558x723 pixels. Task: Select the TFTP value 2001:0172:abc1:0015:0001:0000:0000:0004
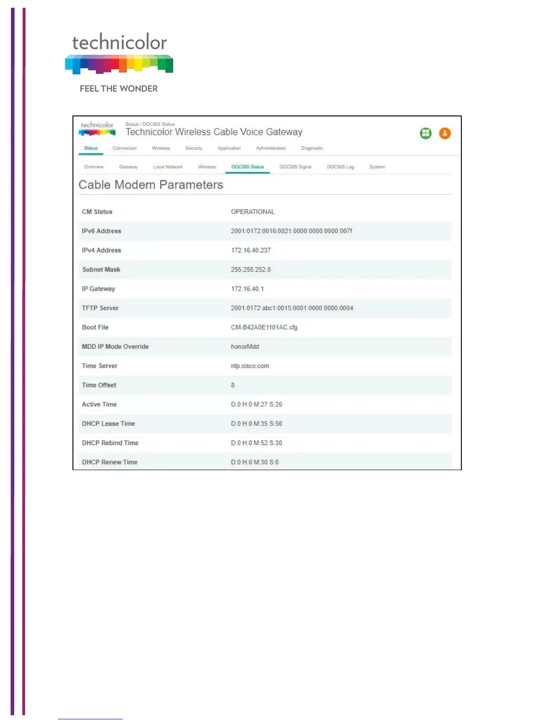point(292,308)
